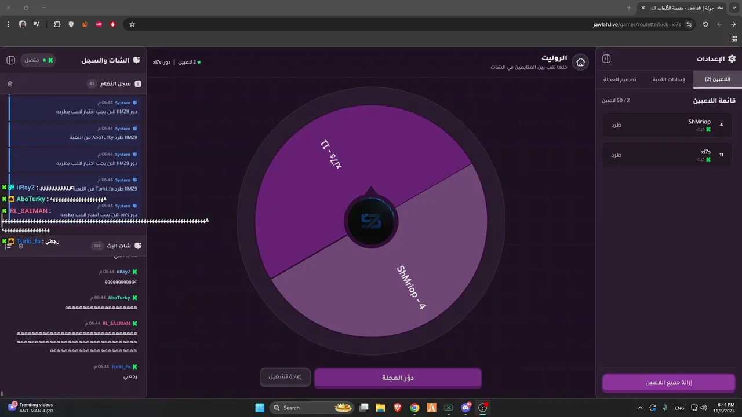The width and height of the screenshot is (742, 417).
Task: Go forward in browser history
Action: (719, 24)
